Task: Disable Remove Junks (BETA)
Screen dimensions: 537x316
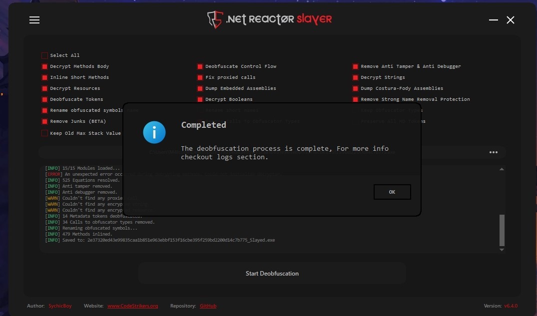Action: (x=44, y=121)
